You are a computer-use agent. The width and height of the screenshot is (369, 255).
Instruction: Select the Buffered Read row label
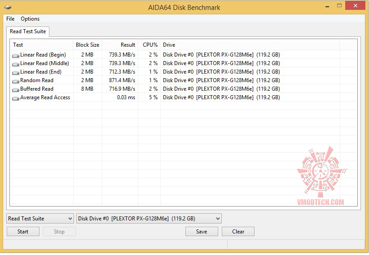37,89
